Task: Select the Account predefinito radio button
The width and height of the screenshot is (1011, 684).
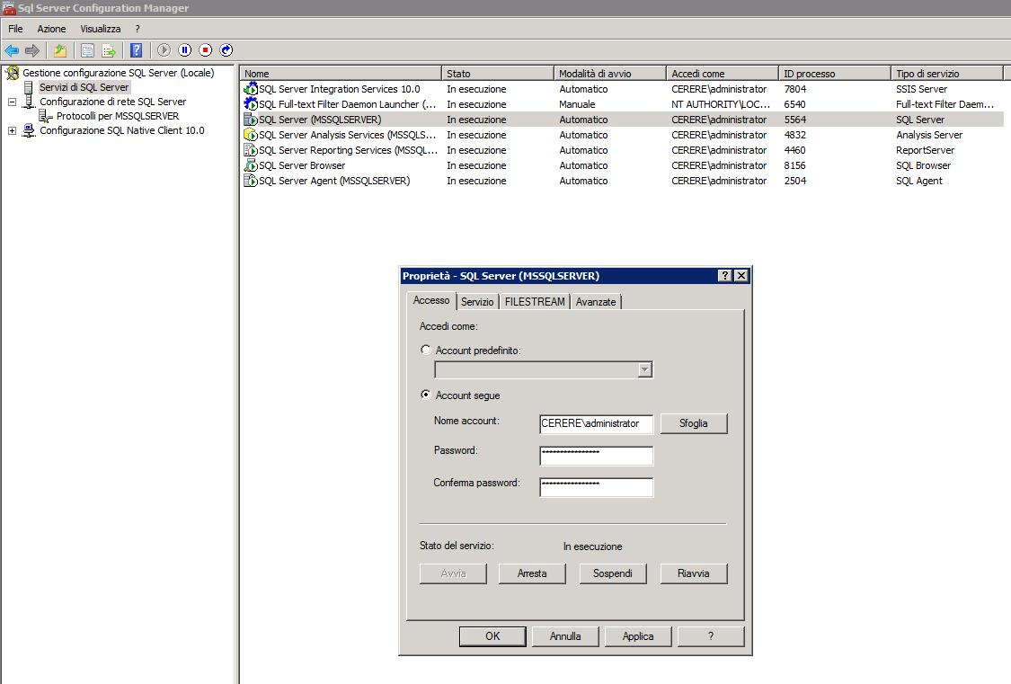Action: tap(426, 350)
